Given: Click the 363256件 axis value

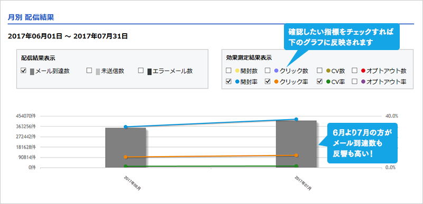Looking at the screenshot, I should 26,127.
